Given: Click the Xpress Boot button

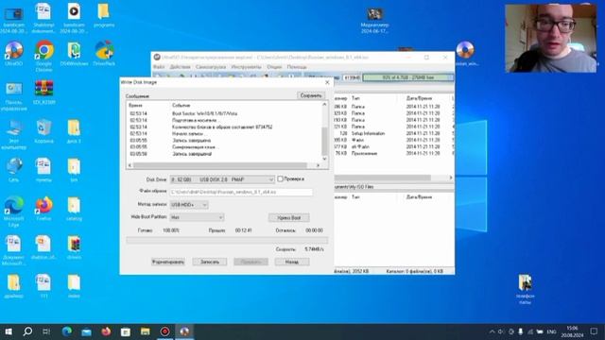Looking at the screenshot, I should pyautogui.click(x=289, y=218).
